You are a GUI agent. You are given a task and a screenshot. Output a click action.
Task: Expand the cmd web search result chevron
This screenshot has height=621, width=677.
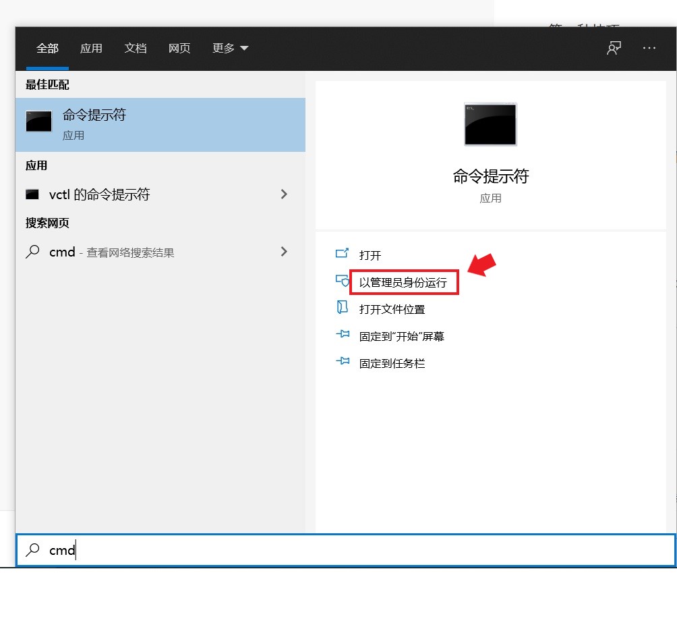(x=285, y=252)
